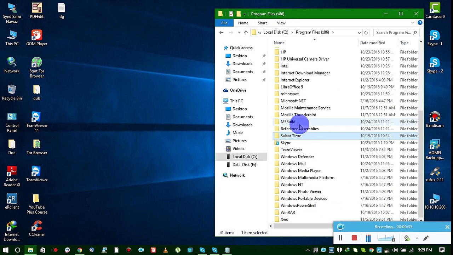Open Google Chrome from the taskbar

[80, 250]
